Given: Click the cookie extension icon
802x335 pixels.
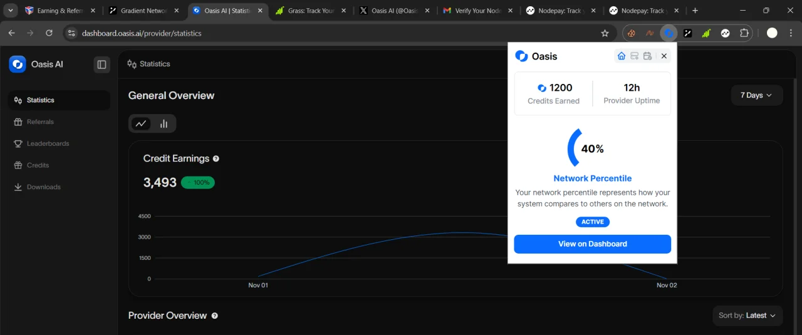Looking at the screenshot, I should coord(632,33).
